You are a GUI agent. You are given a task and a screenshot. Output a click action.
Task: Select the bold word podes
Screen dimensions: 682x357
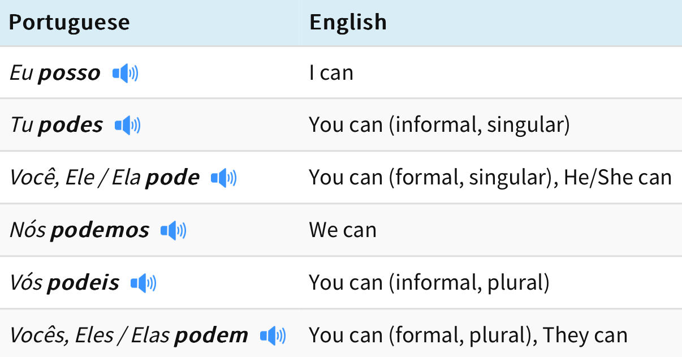click(70, 126)
